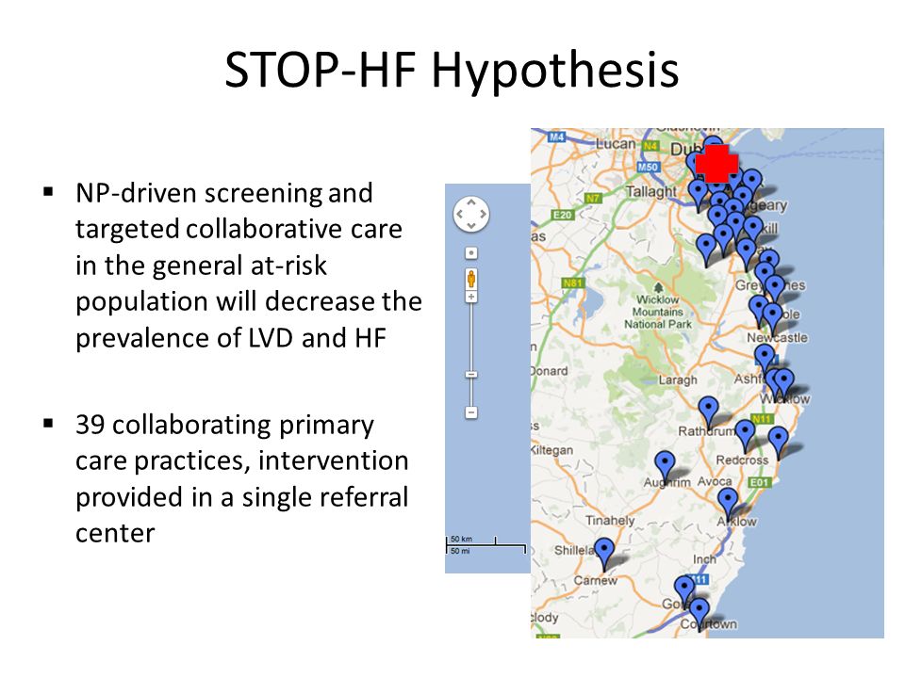Select the map pin at Aughrim
905x678 pixels.
[665, 466]
